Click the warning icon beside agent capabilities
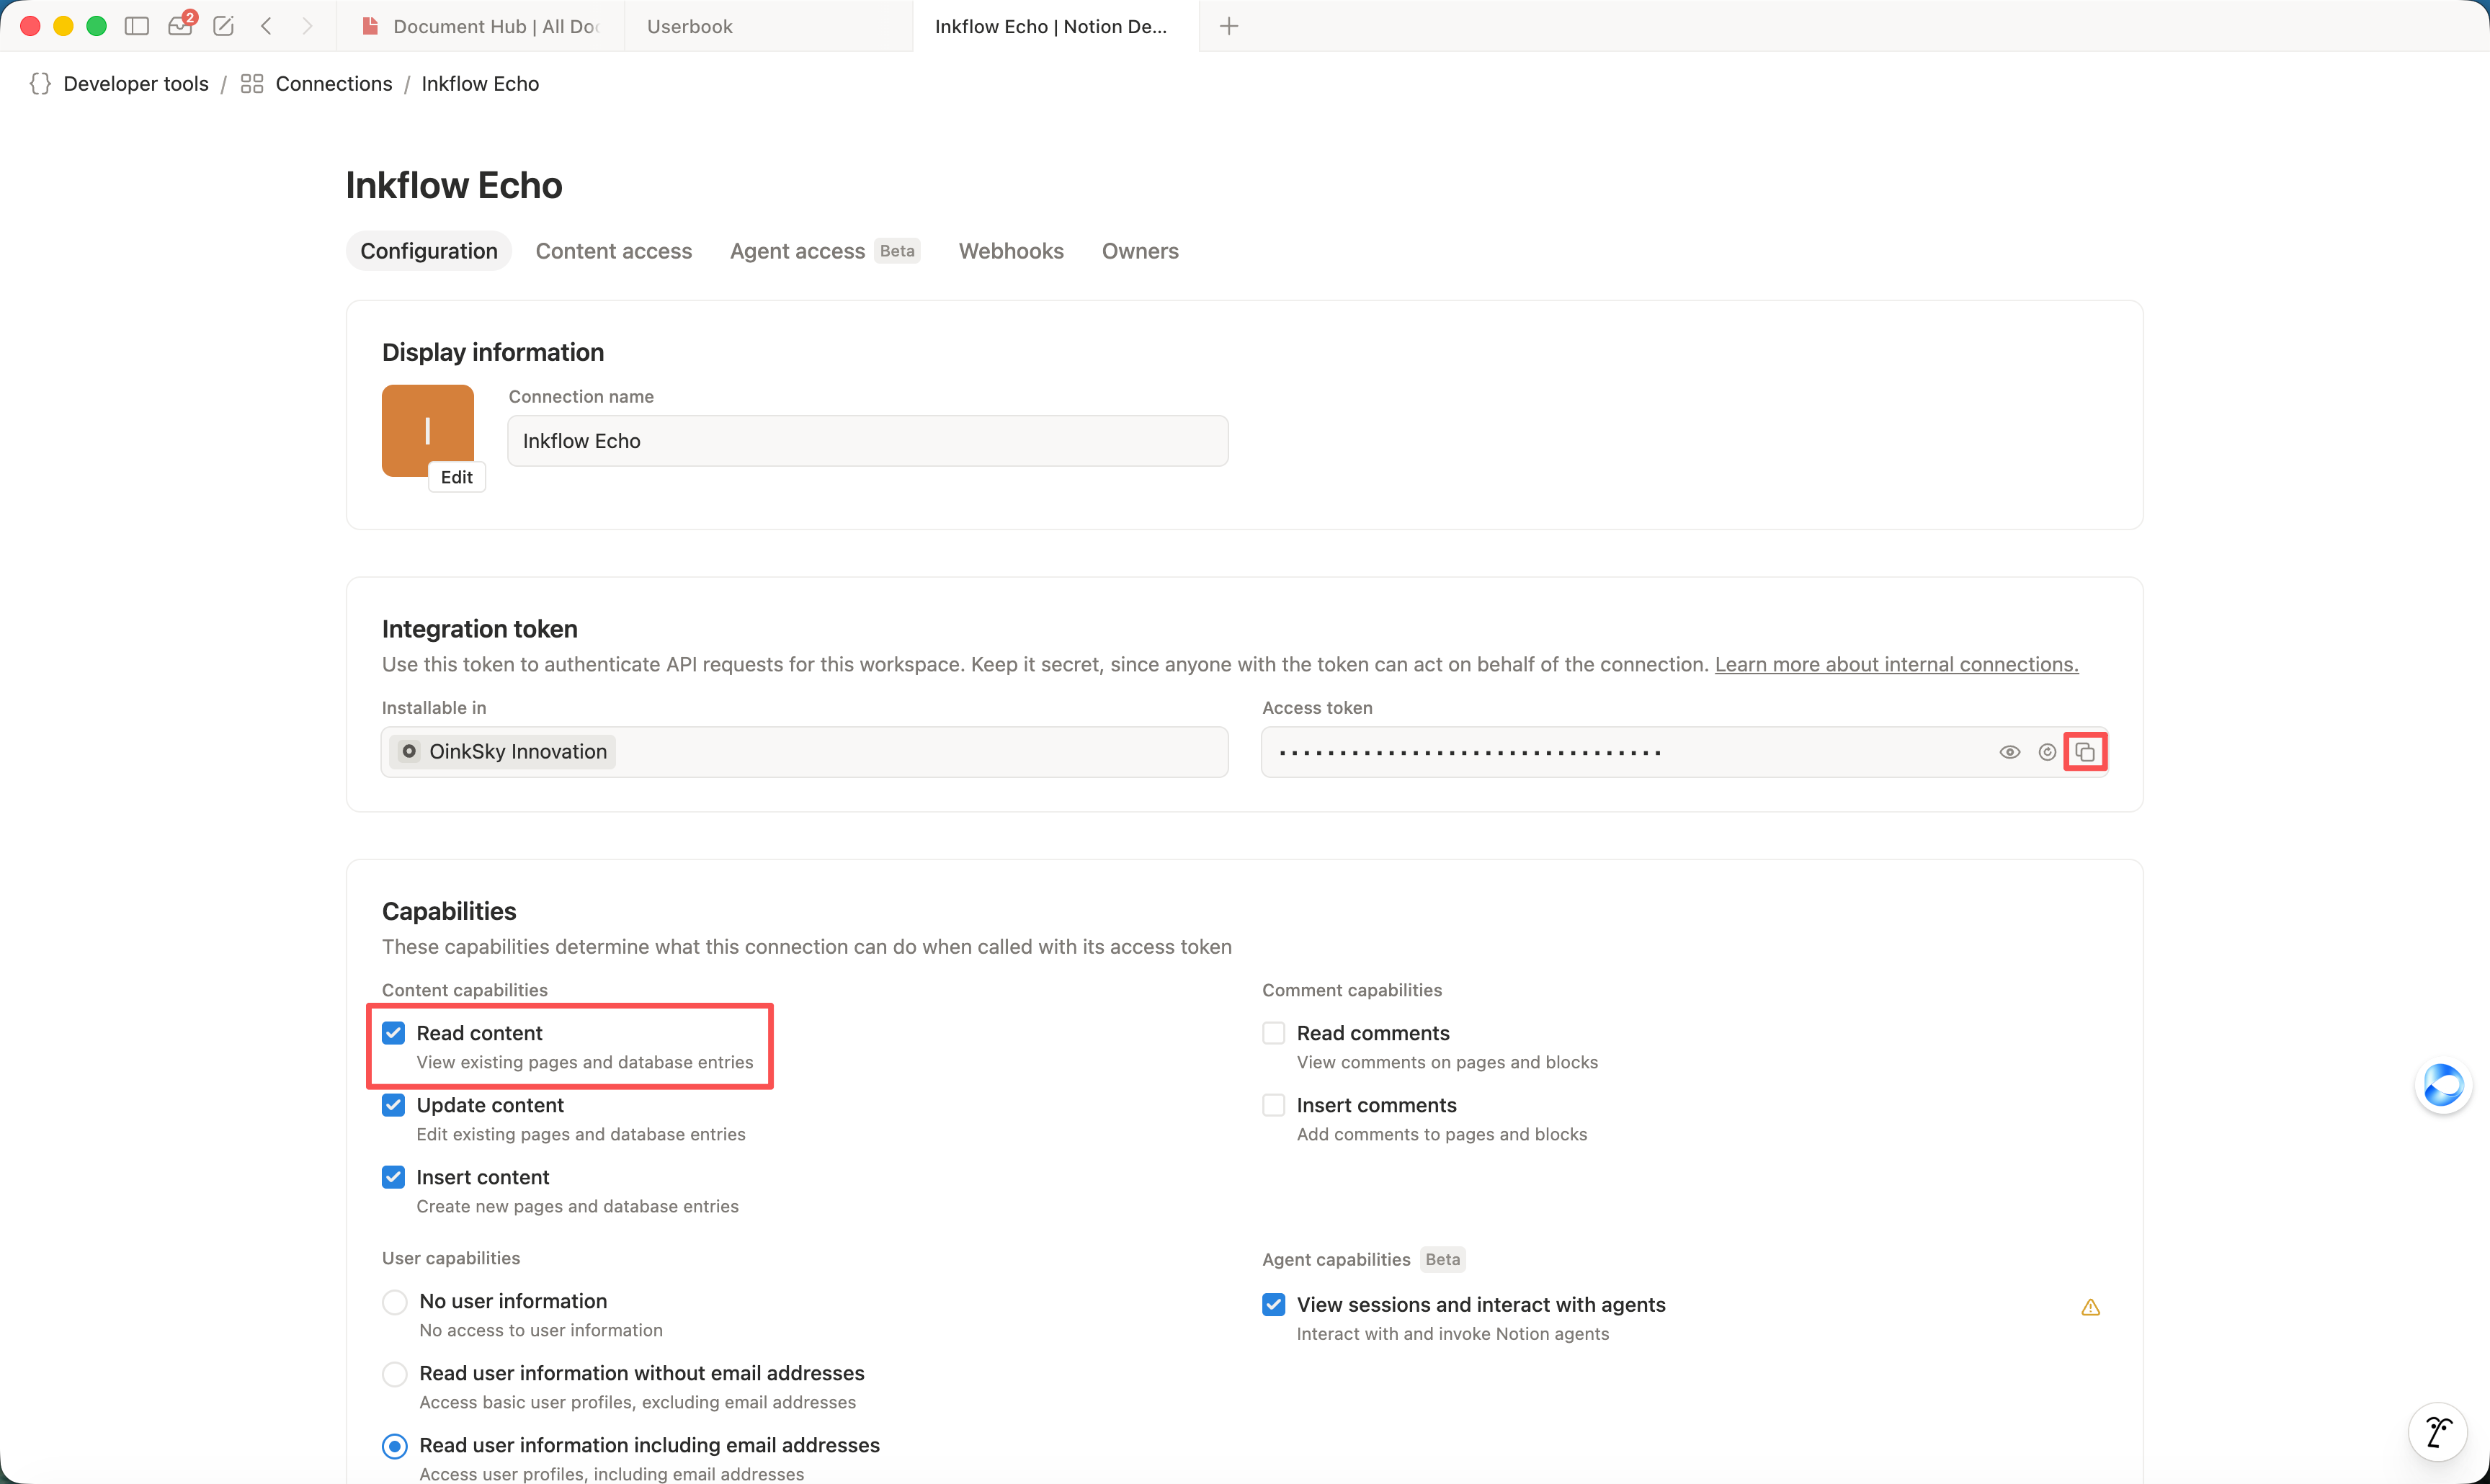The image size is (2490, 1484). [x=2090, y=1307]
